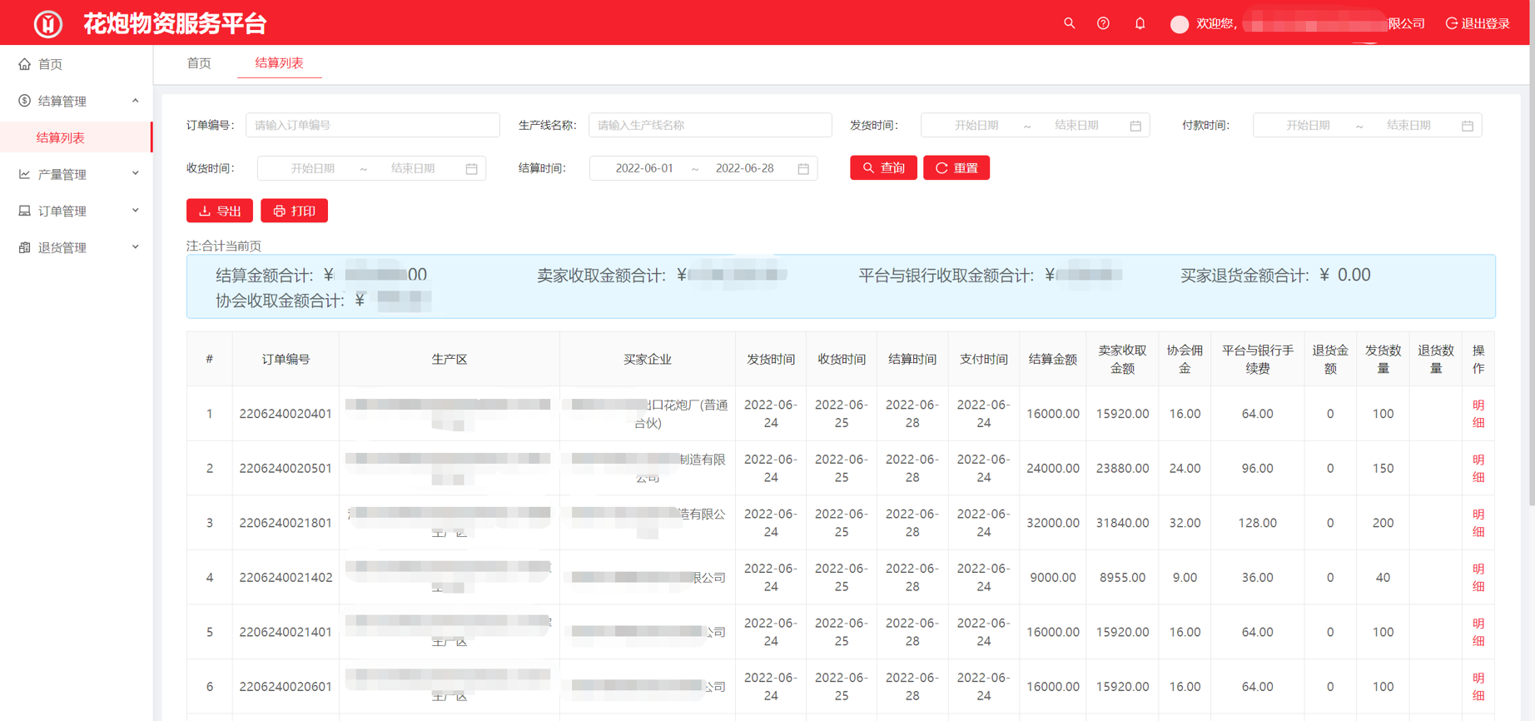Open 明细 for order 2206240021401
Image resolution: width=1535 pixels, height=721 pixels.
tap(1478, 632)
